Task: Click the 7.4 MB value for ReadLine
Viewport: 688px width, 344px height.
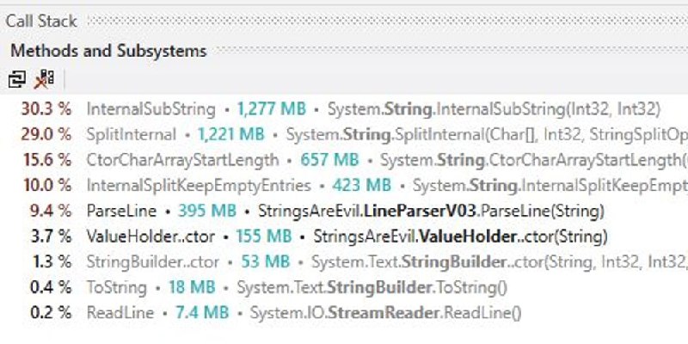Action: click(x=202, y=313)
